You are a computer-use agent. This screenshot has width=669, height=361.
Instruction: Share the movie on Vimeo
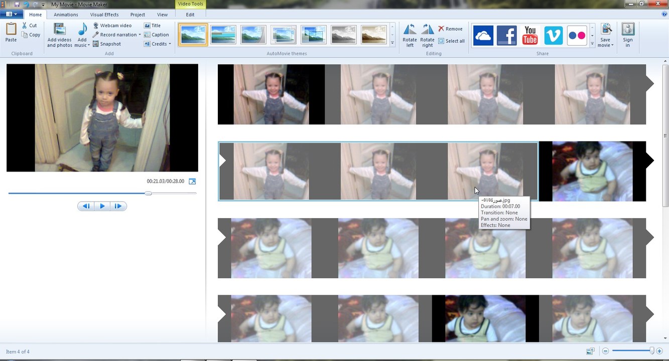coord(554,36)
